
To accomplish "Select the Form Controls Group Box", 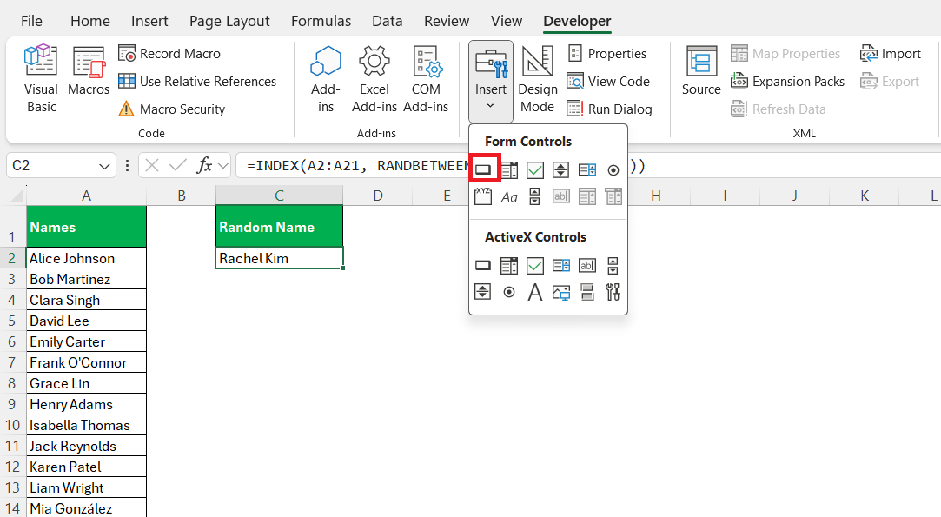I will pyautogui.click(x=483, y=196).
